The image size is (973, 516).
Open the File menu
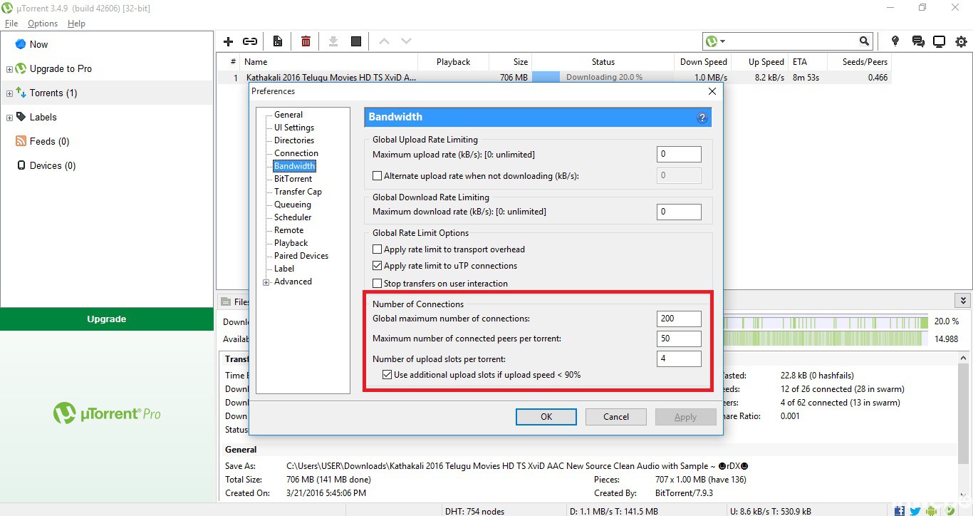(x=11, y=24)
